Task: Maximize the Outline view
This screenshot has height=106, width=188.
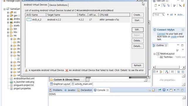Action: [x=182, y=45]
